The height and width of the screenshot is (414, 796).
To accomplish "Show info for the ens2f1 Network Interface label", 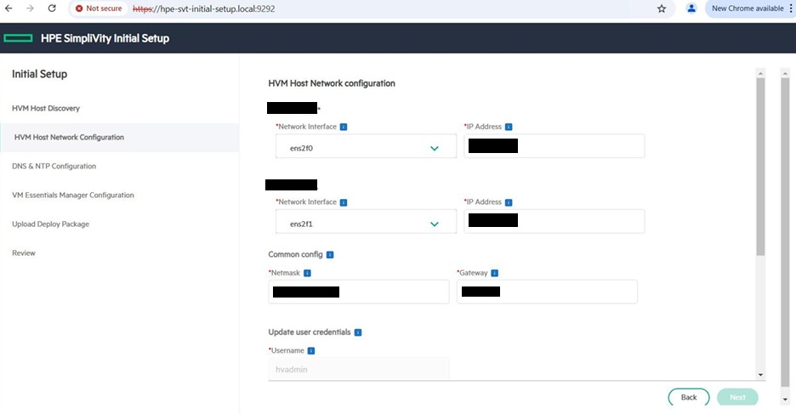I will (344, 202).
